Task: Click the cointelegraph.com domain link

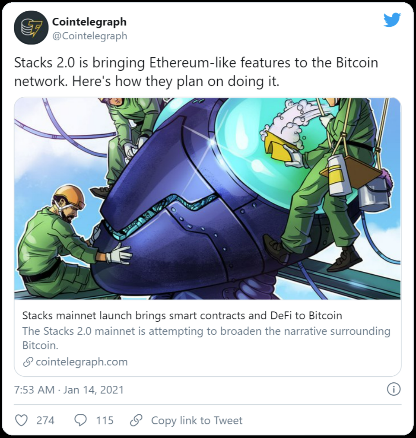Action: pyautogui.click(x=82, y=362)
